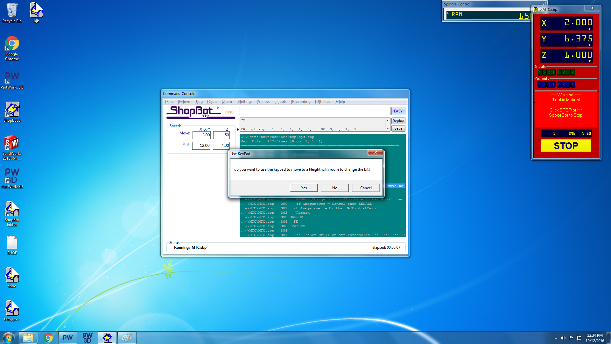611x344 pixels.
Task: Click the EASY button
Action: coord(398,111)
